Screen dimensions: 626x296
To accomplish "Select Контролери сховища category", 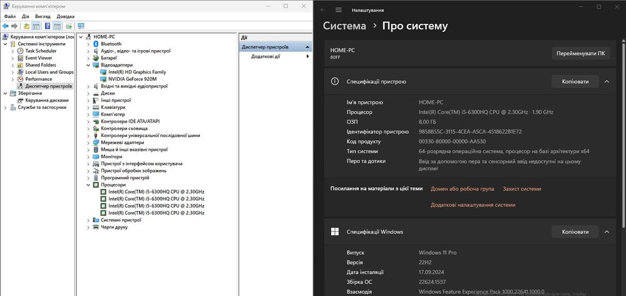I will (124, 128).
